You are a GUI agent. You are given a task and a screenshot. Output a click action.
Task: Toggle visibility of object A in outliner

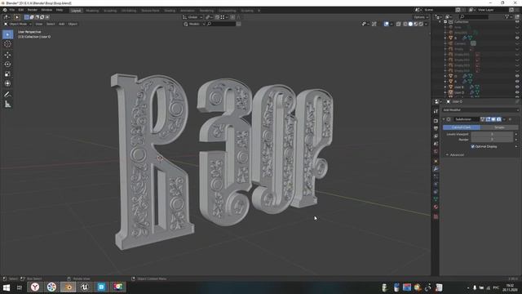[x=517, y=82]
